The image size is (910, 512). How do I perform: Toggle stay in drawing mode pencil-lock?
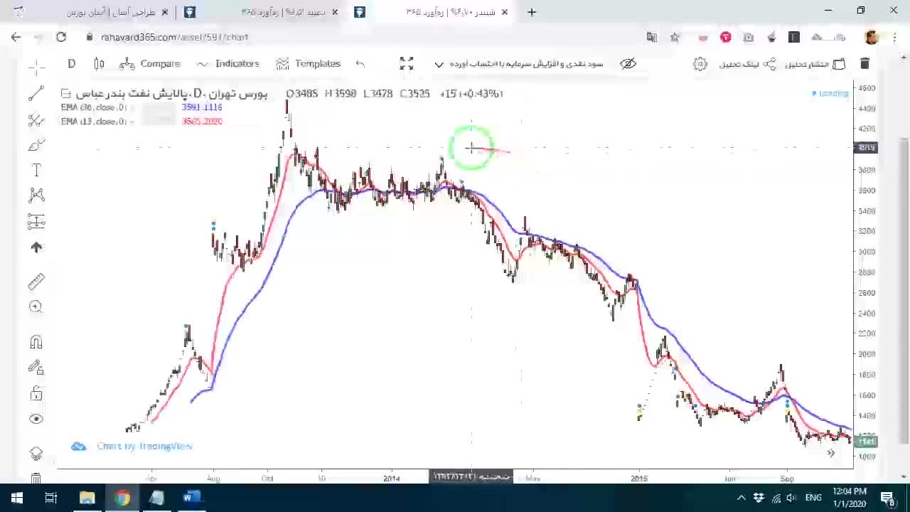36,368
